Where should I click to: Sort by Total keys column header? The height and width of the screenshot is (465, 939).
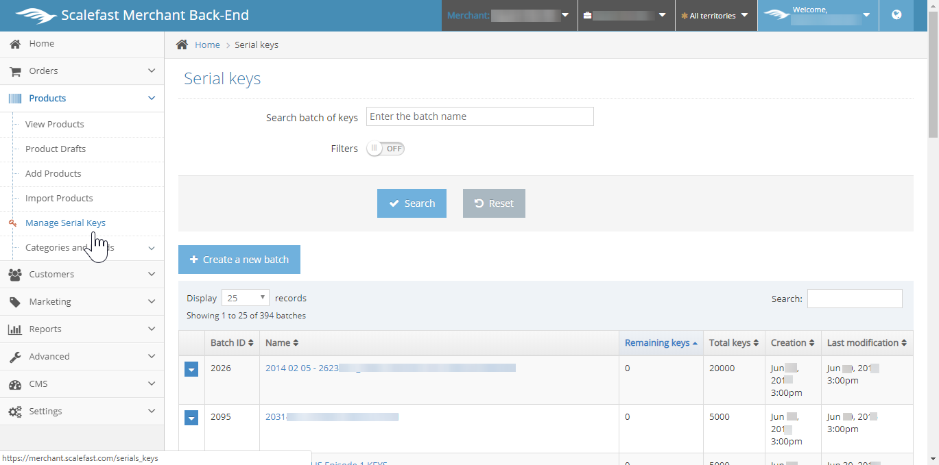[x=733, y=342]
